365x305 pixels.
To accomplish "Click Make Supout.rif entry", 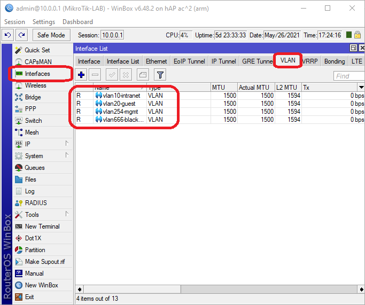I will coord(43,262).
